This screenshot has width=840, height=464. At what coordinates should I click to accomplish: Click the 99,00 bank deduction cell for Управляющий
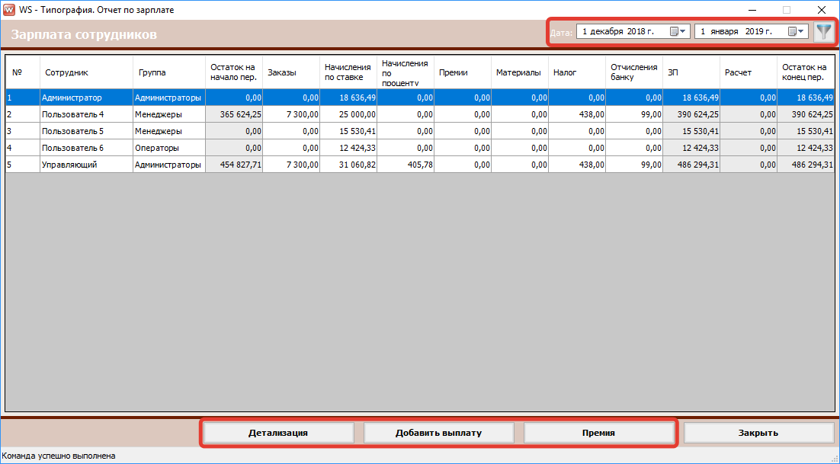(x=634, y=165)
